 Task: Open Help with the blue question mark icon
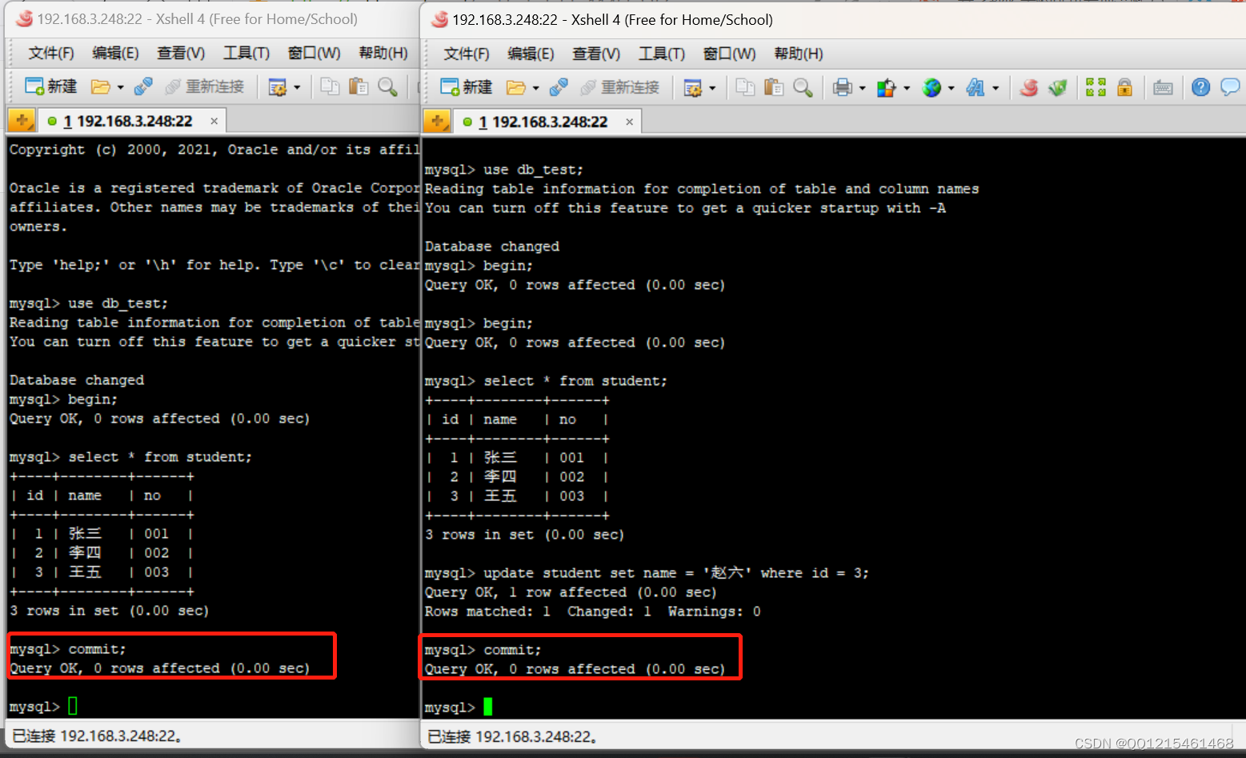point(1200,87)
